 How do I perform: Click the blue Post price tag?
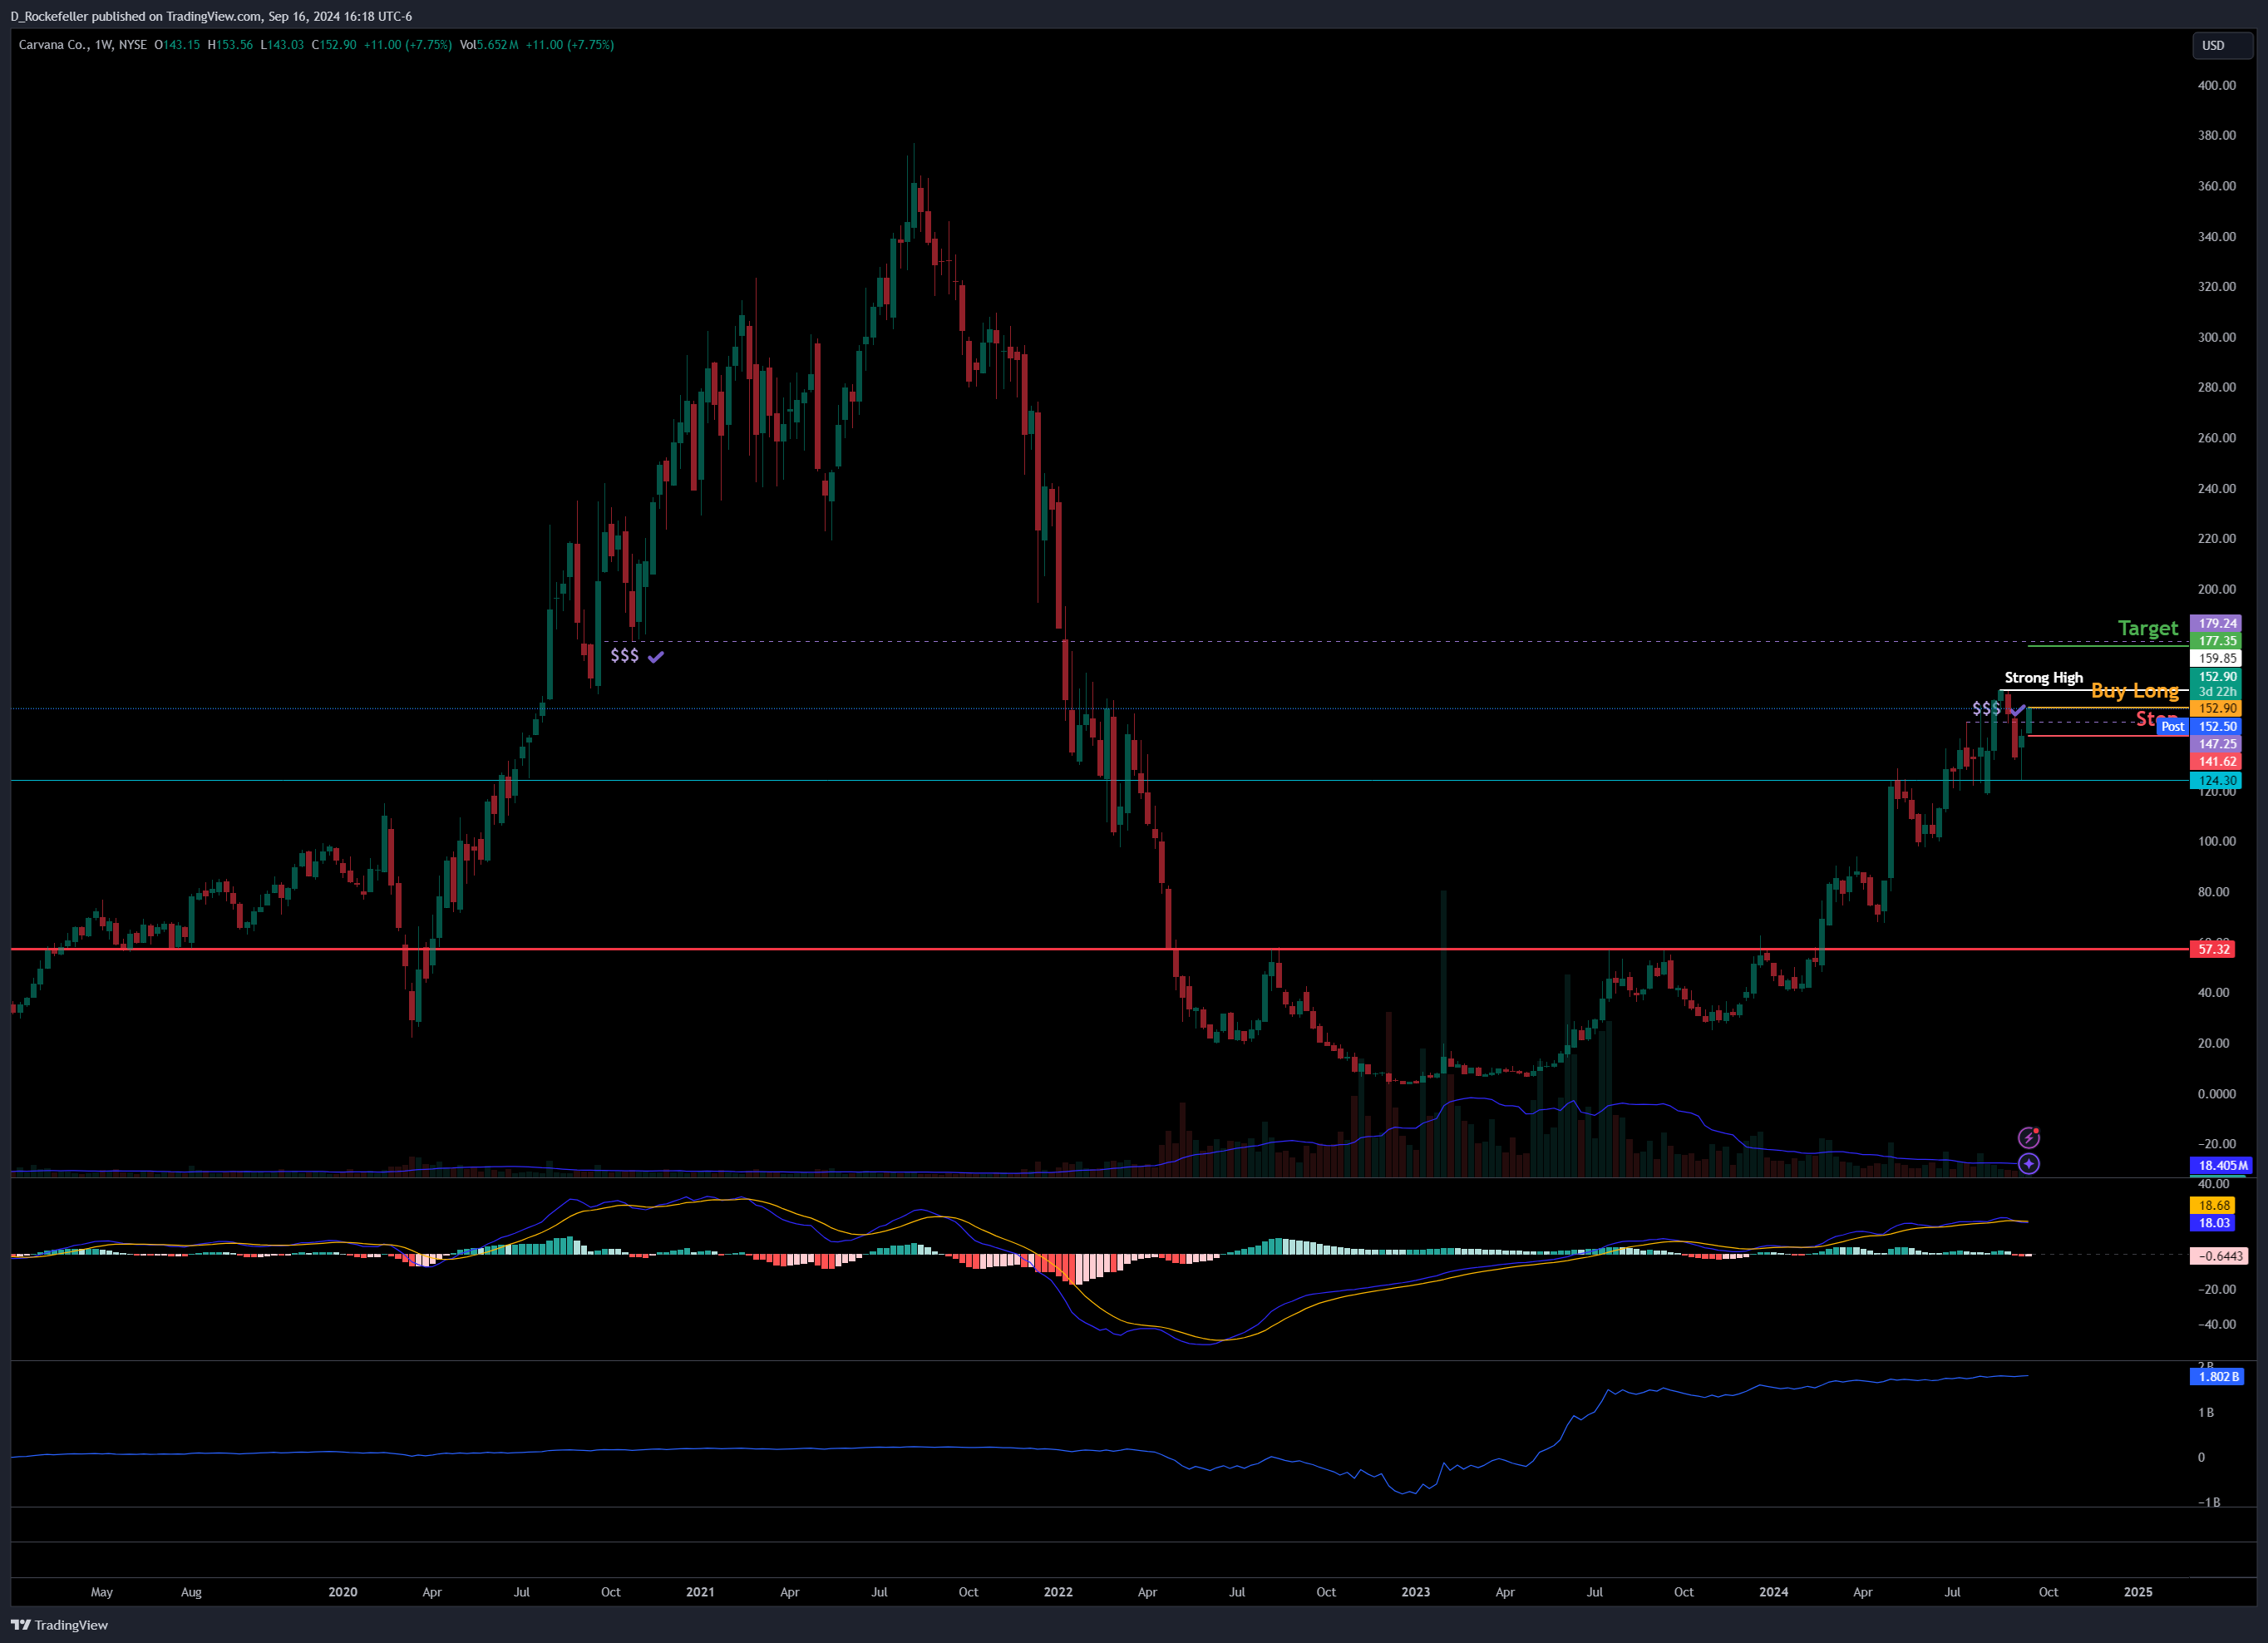click(x=2172, y=727)
